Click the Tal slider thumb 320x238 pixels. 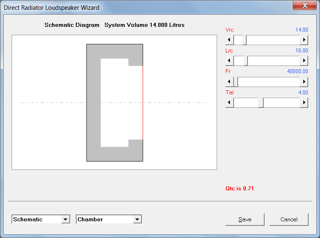[x=261, y=103]
